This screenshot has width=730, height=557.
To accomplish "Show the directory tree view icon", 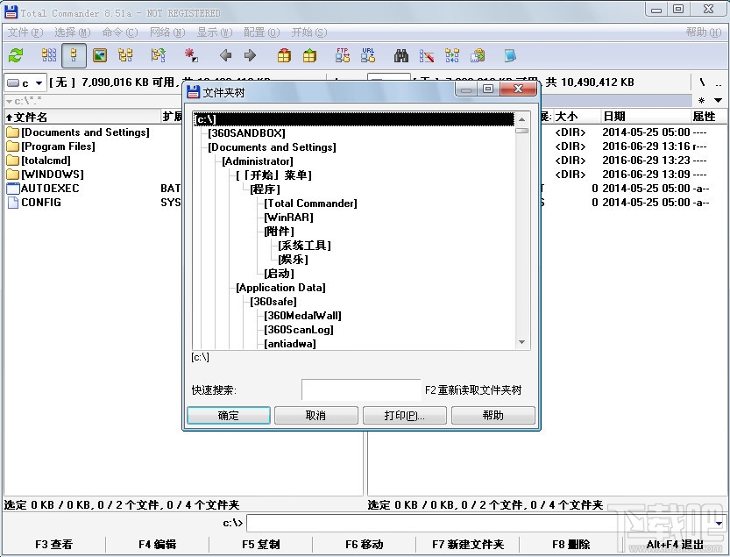I will [124, 55].
